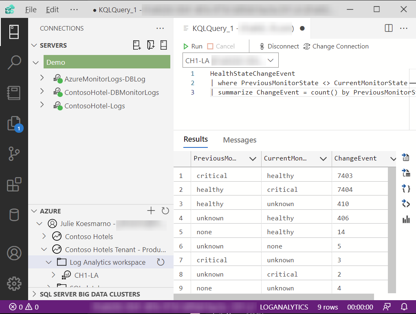Open the chart visualizer for results

[405, 219]
